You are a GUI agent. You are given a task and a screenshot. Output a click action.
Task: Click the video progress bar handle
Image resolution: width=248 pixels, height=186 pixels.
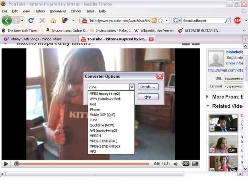tap(16, 164)
